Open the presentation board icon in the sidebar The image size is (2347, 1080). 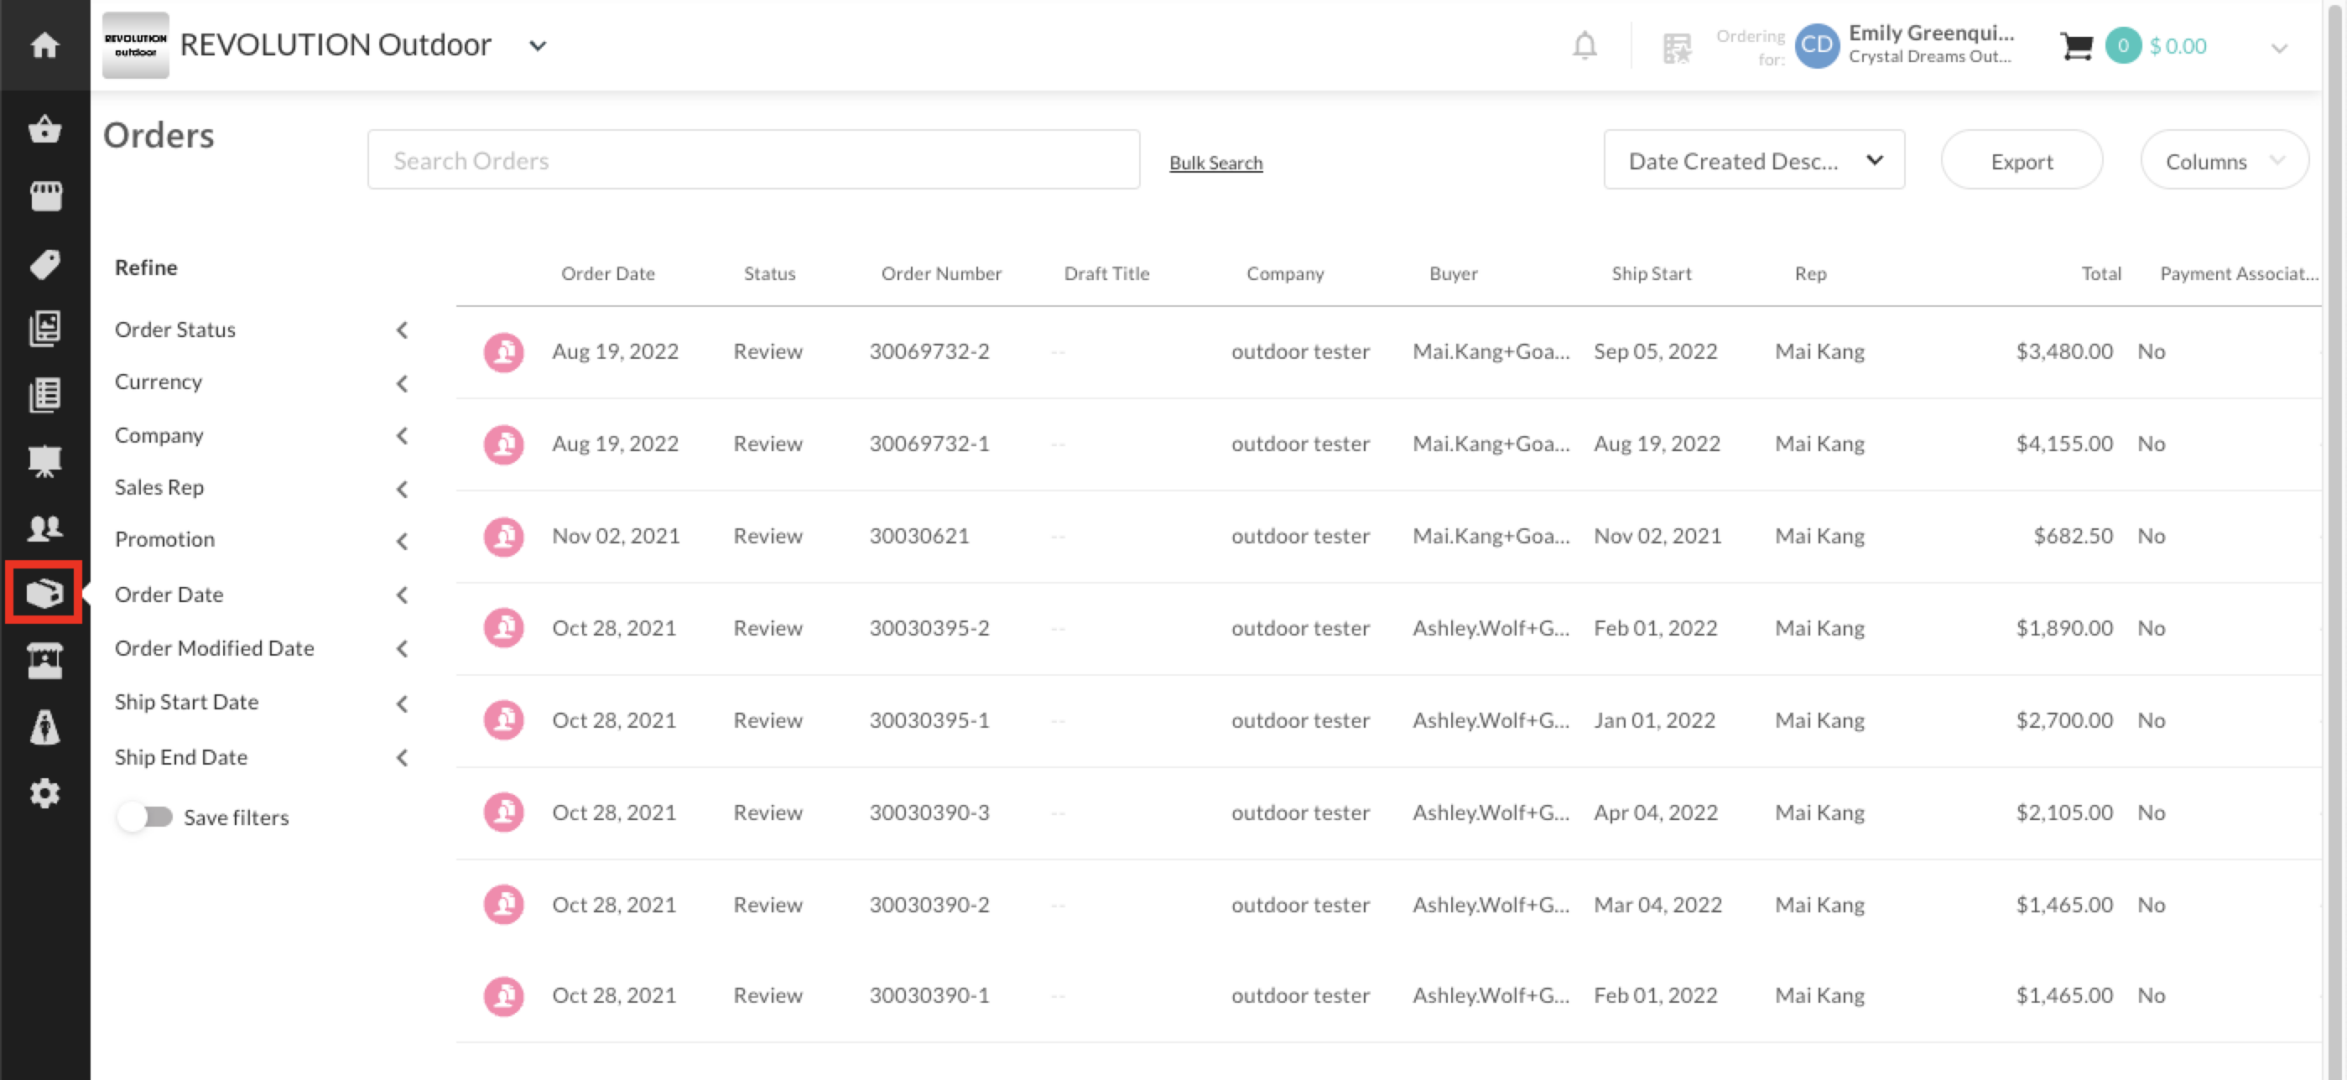(x=43, y=461)
